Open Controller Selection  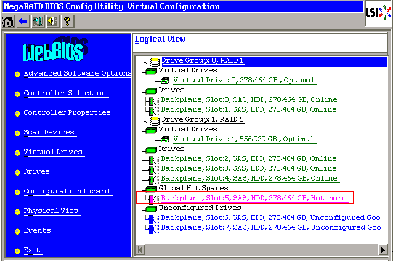(65, 93)
